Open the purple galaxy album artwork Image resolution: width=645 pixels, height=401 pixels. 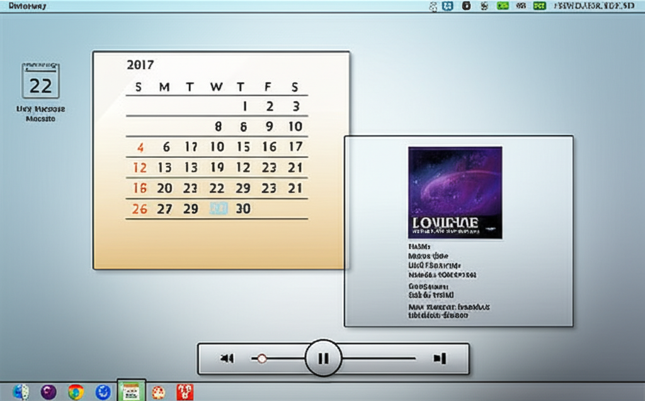455,192
